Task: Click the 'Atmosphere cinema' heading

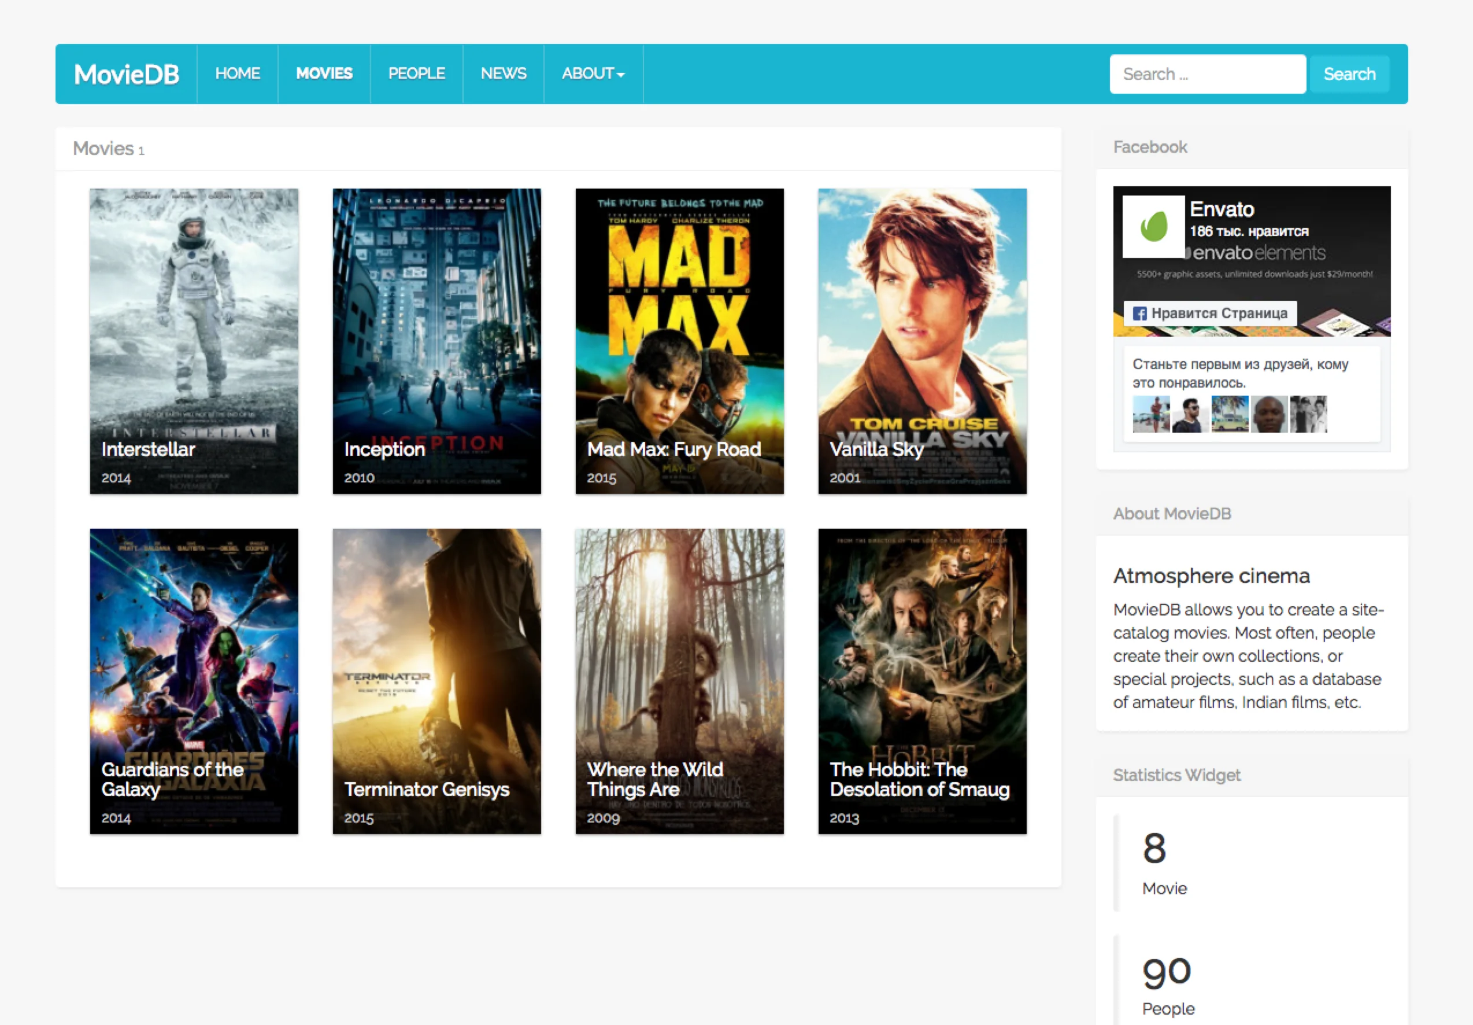Action: [x=1211, y=576]
